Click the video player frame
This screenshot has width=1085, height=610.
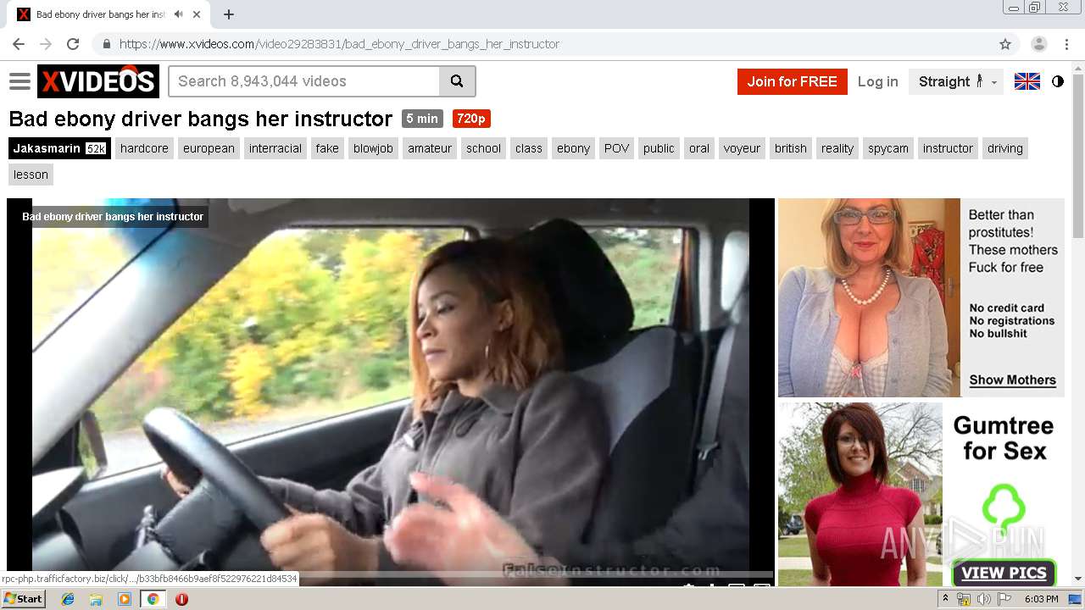click(x=391, y=391)
